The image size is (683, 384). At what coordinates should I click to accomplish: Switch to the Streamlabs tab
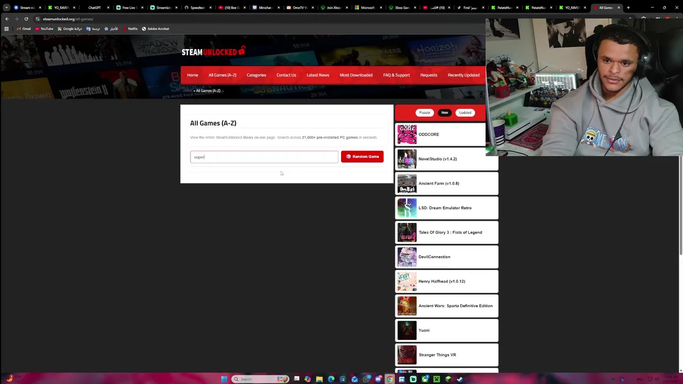pyautogui.click(x=163, y=7)
